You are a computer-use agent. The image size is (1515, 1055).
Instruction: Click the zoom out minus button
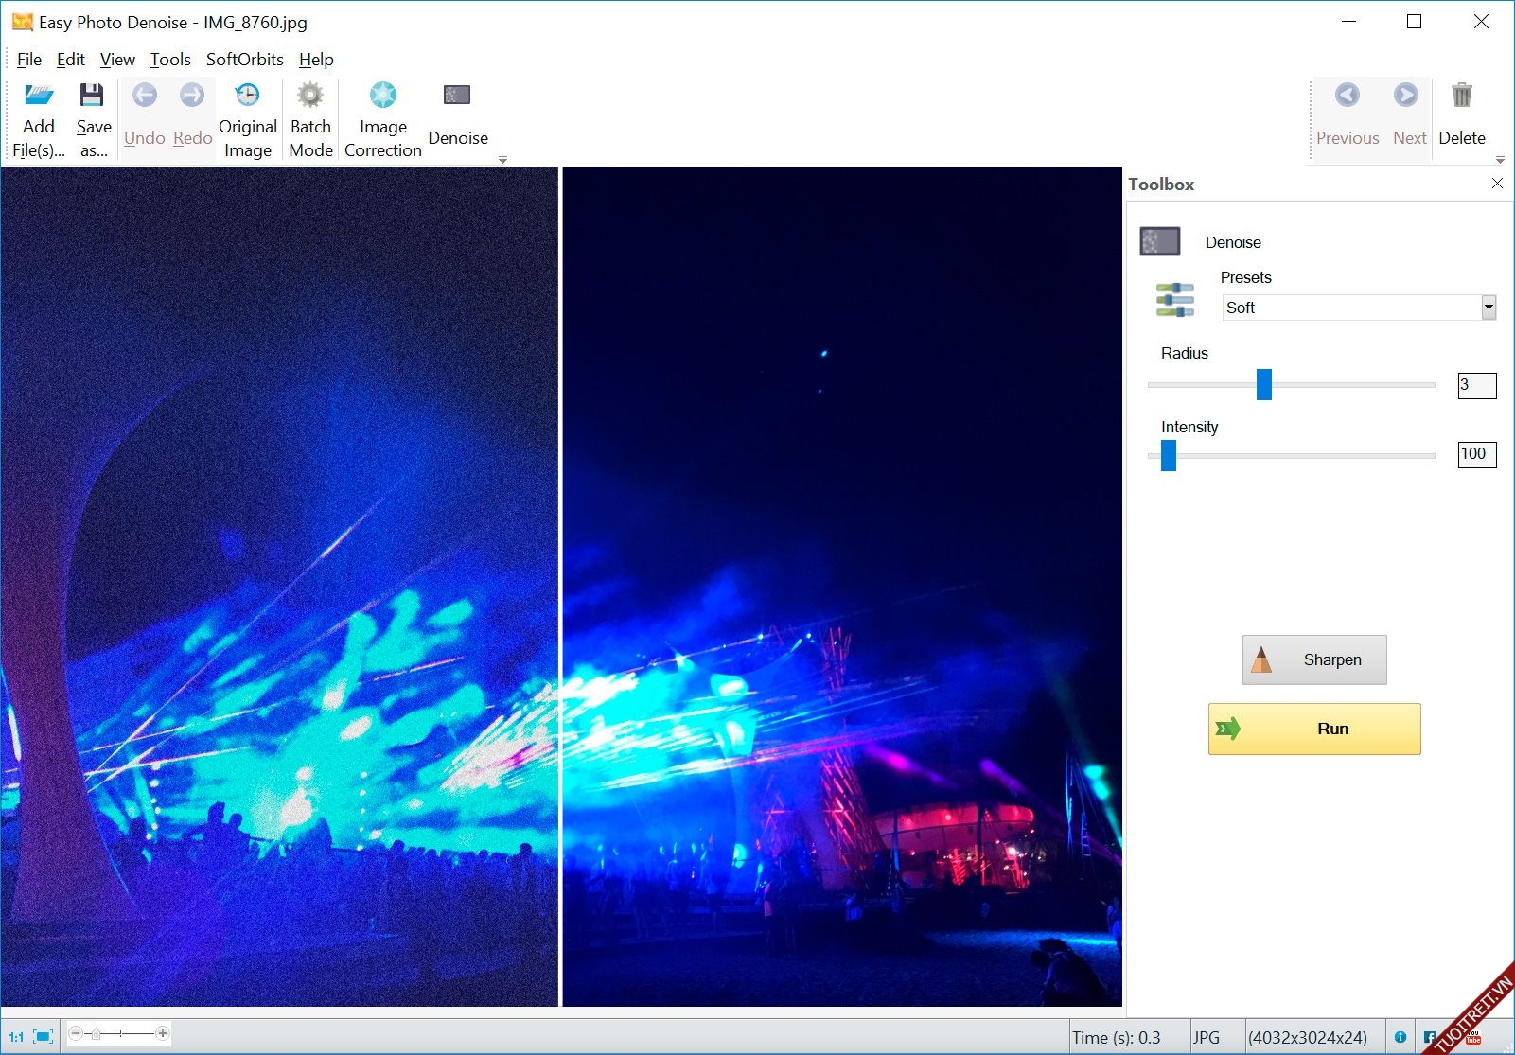pyautogui.click(x=76, y=1033)
